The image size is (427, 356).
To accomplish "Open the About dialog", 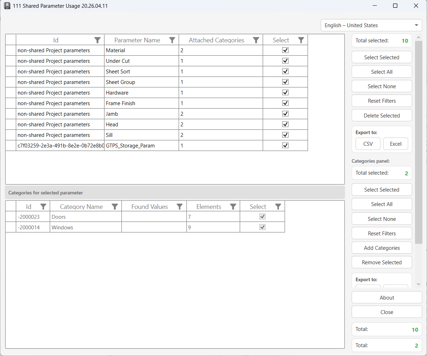I will point(386,297).
